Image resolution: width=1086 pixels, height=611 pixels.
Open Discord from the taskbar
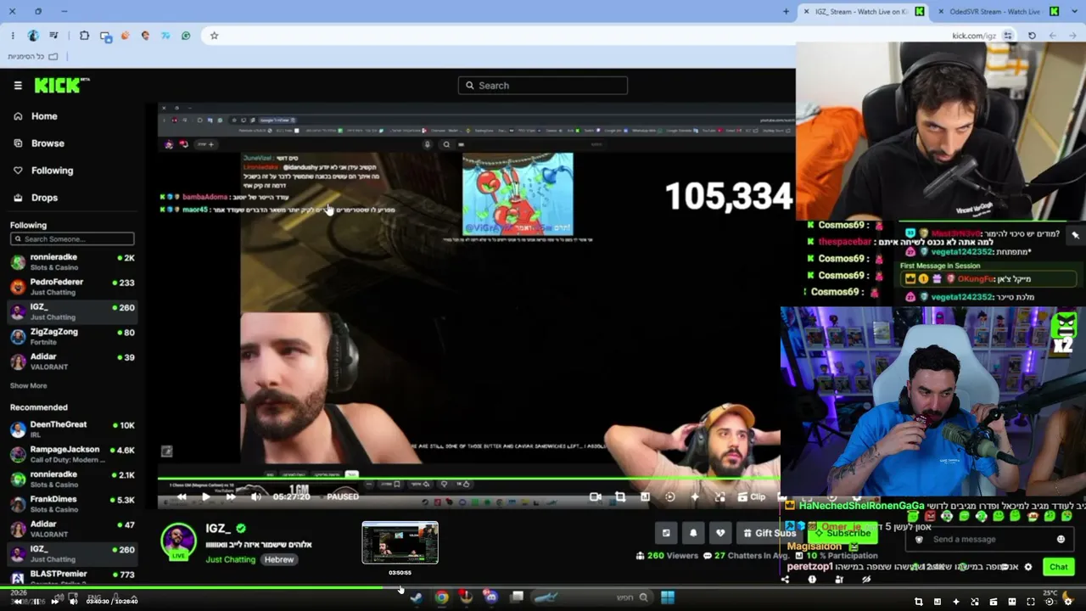[x=490, y=597]
